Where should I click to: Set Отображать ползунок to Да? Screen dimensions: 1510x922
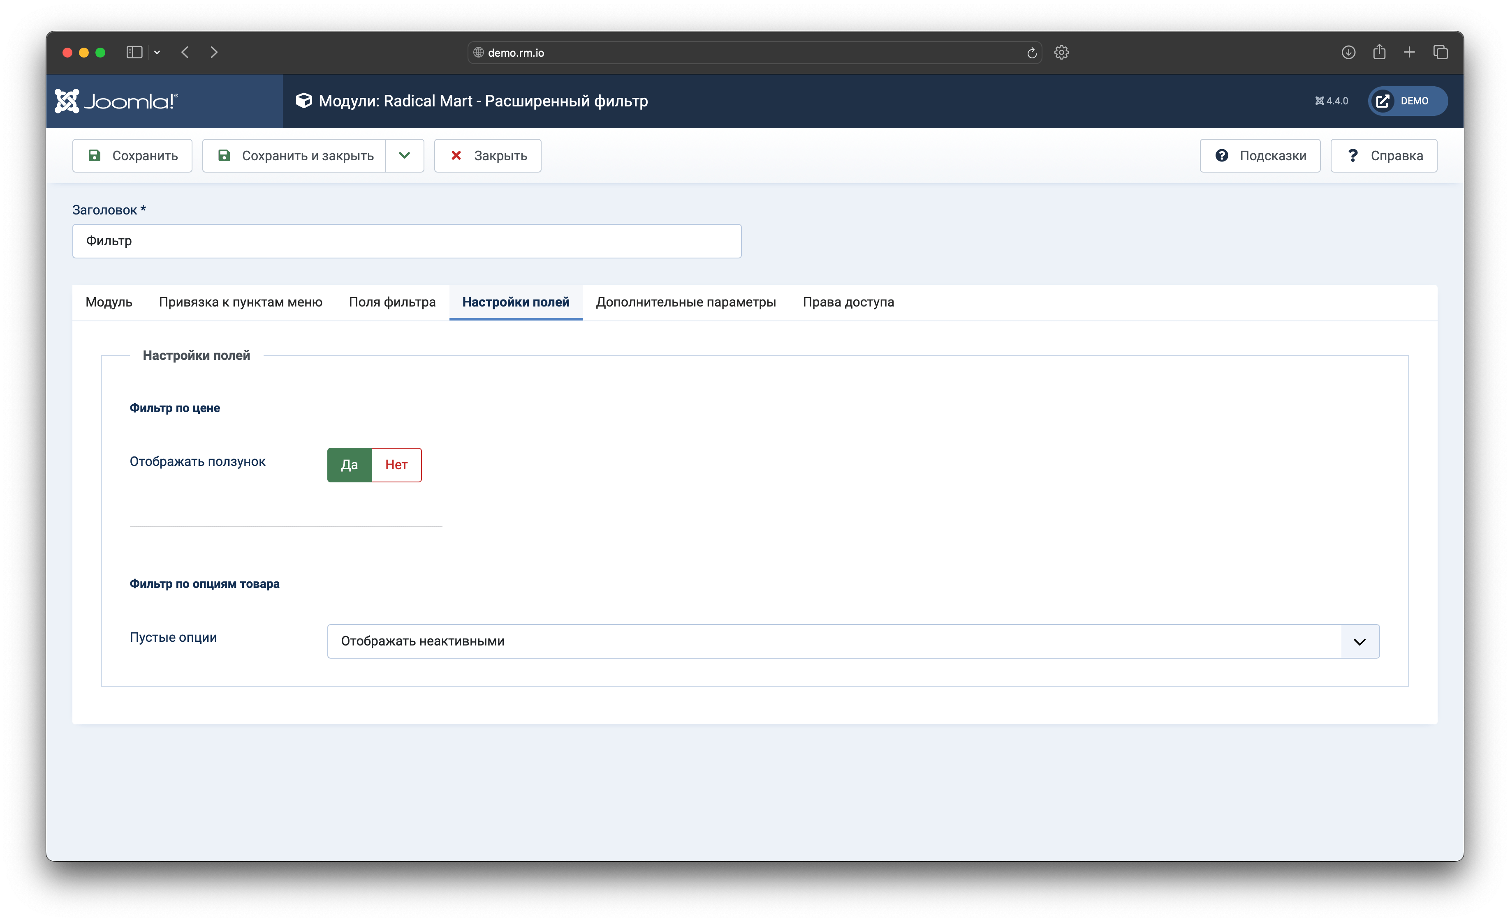tap(349, 465)
